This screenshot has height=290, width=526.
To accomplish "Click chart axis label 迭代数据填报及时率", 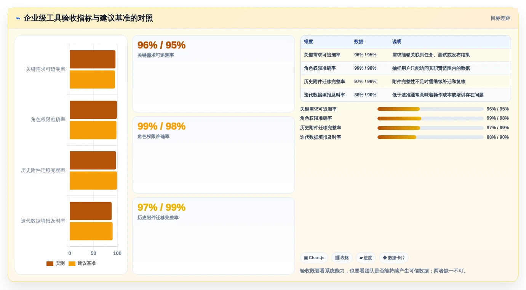I will point(43,221).
